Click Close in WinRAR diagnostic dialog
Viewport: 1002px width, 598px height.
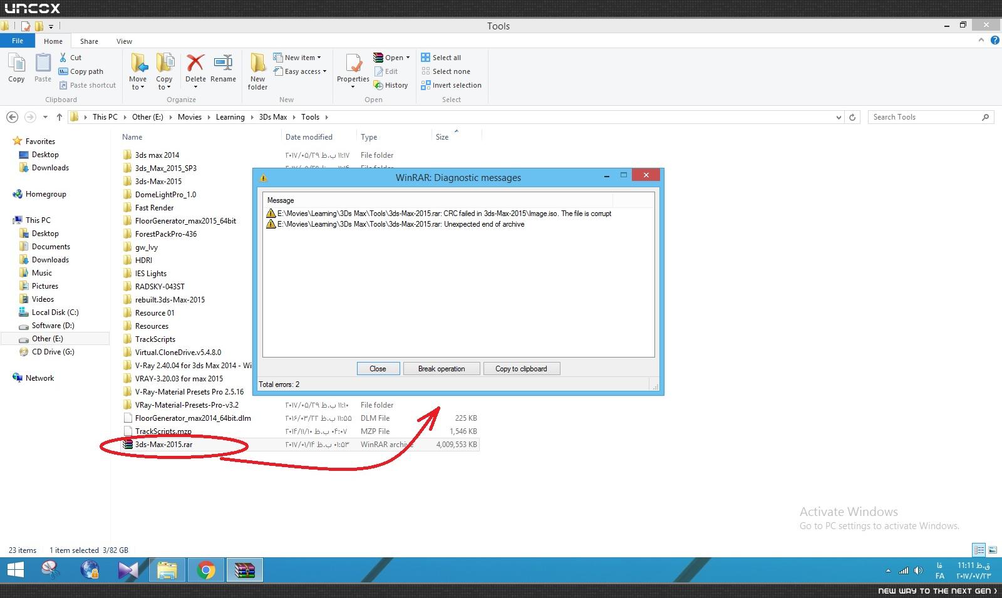pyautogui.click(x=378, y=369)
